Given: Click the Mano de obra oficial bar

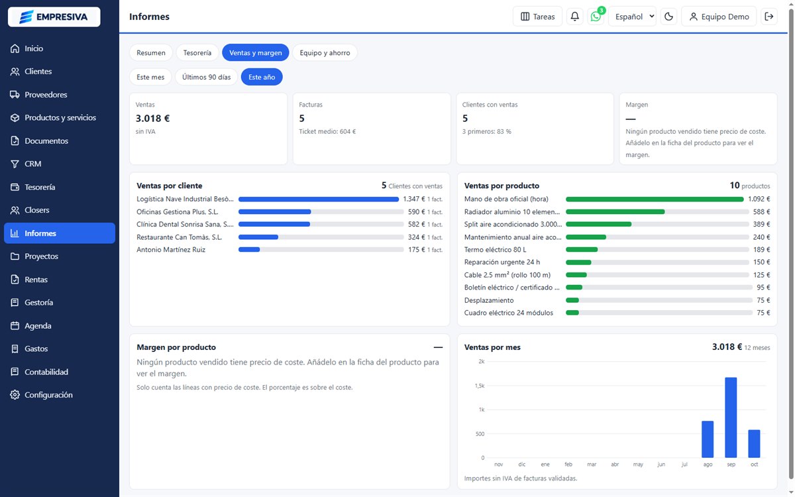Looking at the screenshot, I should coord(655,199).
